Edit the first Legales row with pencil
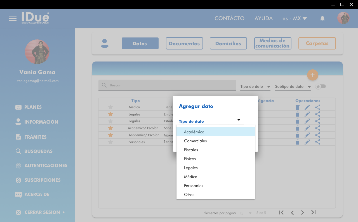This screenshot has width=358, height=222. 307,114
